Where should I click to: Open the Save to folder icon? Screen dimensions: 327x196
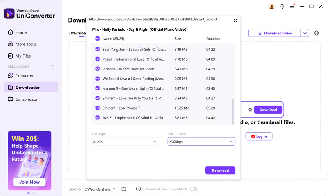[x=124, y=189]
